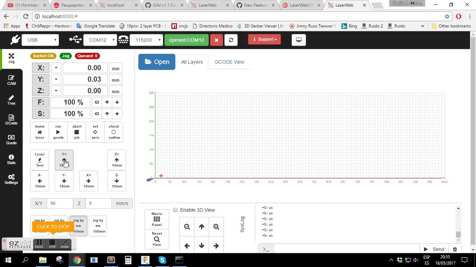Image resolution: width=476 pixels, height=267 pixels.
Task: Switch to the All Layers tab
Action: (192, 62)
